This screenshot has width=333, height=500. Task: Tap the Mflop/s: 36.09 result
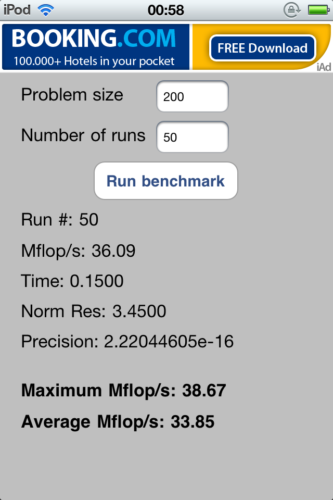(78, 251)
